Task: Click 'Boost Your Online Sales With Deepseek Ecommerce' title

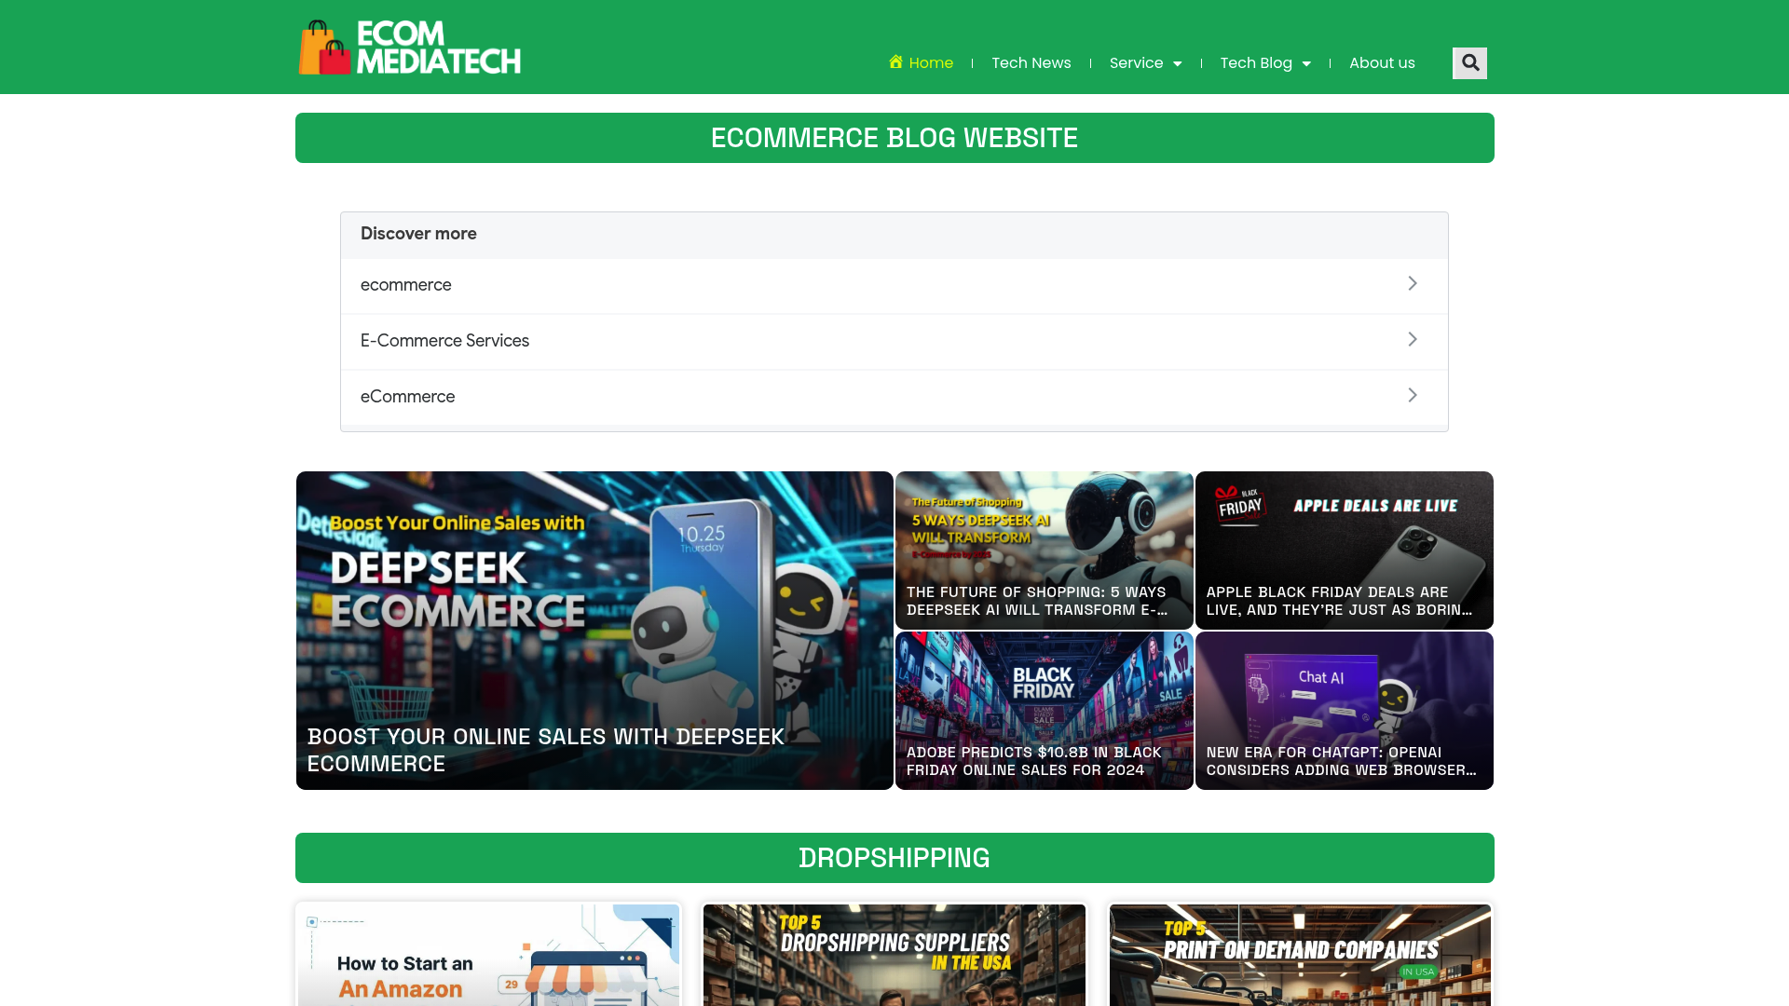Action: pyautogui.click(x=546, y=750)
